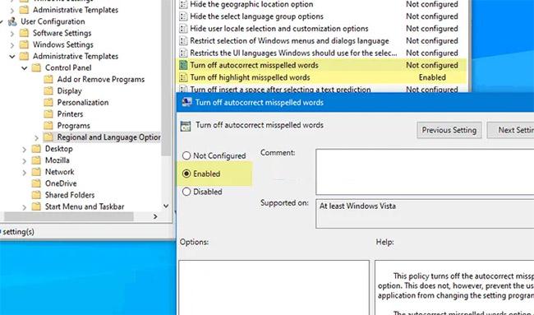The height and width of the screenshot is (315, 534).
Task: Open the Printers folder icon
Action: coord(48,113)
